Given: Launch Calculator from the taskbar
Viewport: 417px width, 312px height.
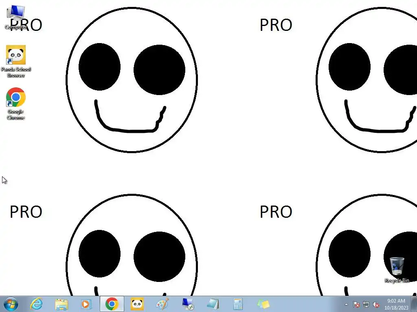Looking at the screenshot, I should [x=238, y=304].
